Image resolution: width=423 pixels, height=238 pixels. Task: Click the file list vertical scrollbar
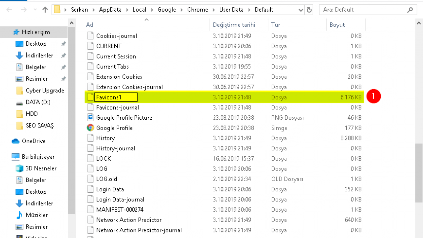pos(419,172)
